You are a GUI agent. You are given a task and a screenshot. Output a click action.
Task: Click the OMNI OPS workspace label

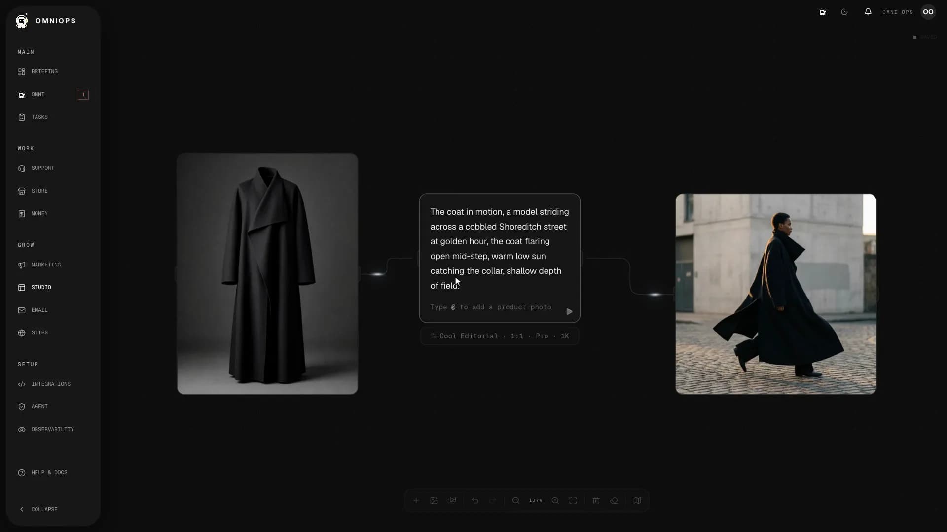(898, 12)
